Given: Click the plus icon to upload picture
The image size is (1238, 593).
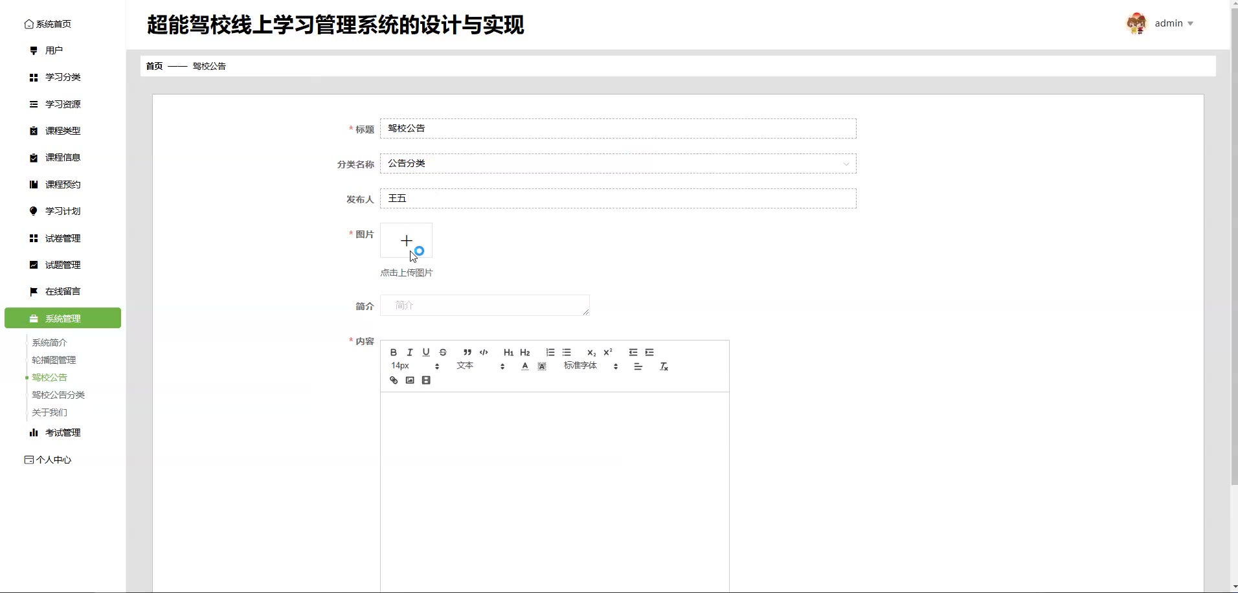Looking at the screenshot, I should (x=406, y=241).
